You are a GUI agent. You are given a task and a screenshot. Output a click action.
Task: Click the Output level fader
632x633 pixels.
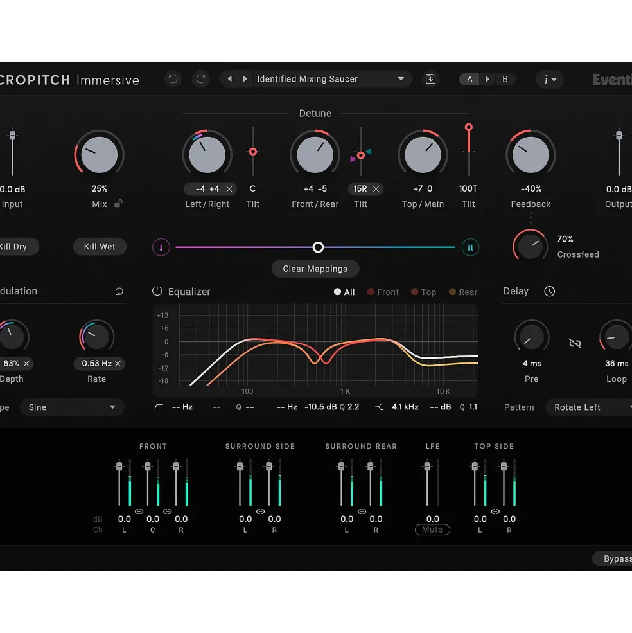point(619,135)
